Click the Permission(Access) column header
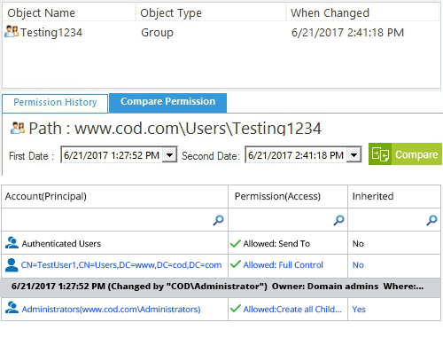The width and height of the screenshot is (443, 346). coord(288,196)
